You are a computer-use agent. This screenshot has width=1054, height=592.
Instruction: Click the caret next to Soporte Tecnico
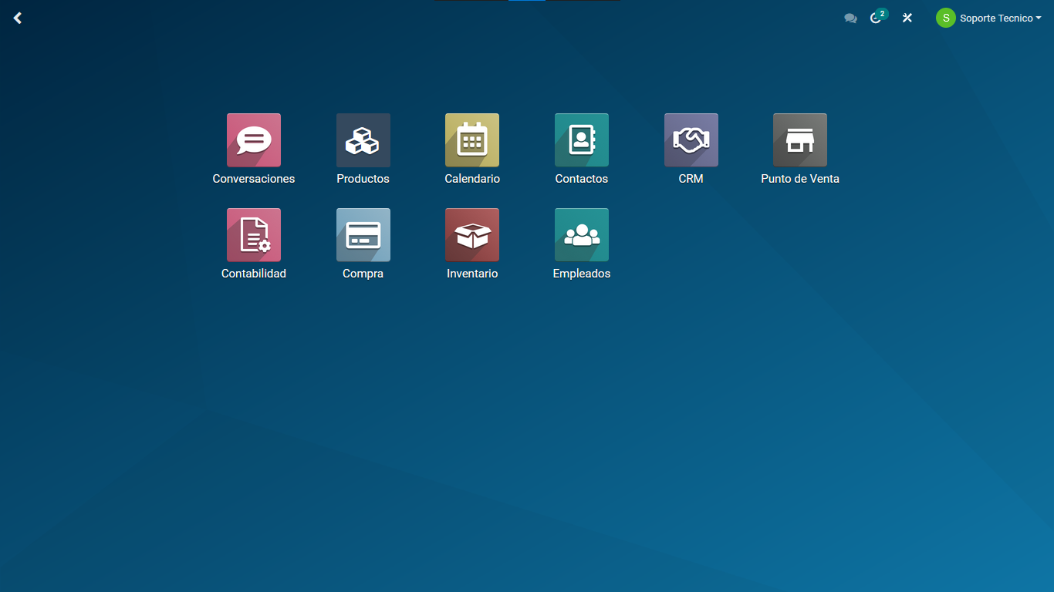pyautogui.click(x=1039, y=18)
